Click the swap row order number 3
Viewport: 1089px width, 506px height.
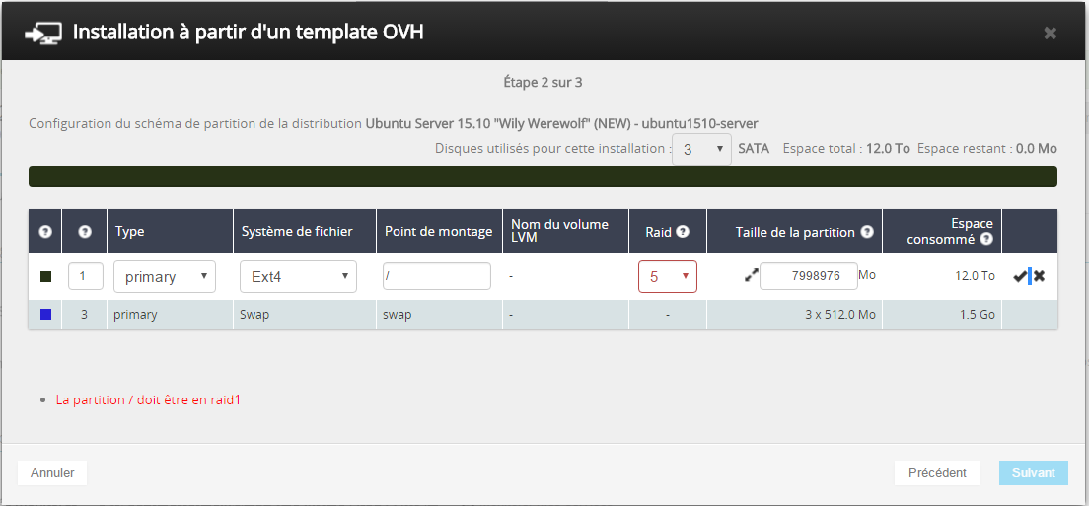(84, 315)
